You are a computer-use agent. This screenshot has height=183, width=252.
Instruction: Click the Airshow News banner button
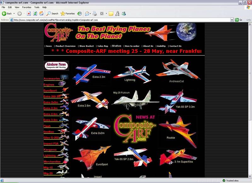click(x=56, y=66)
